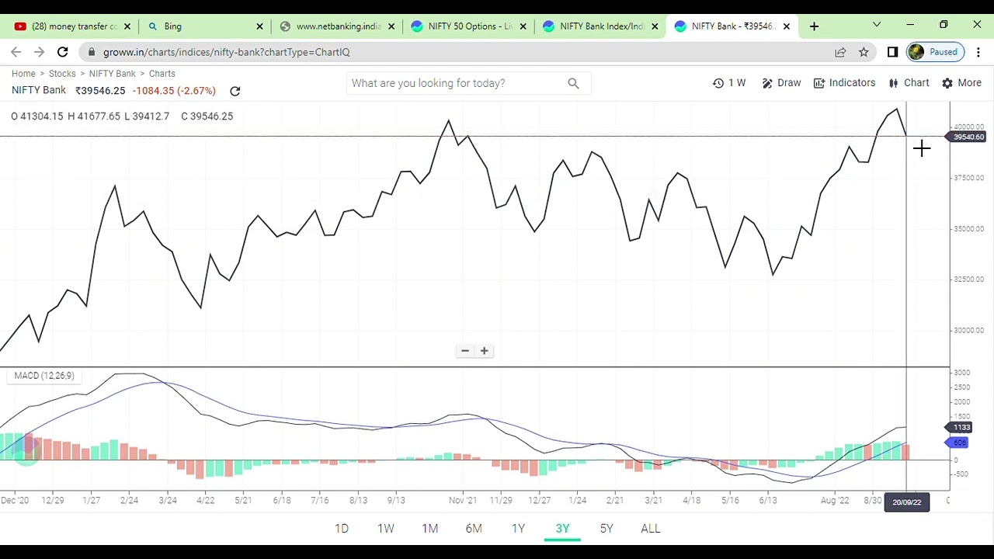
Task: Click the MACD (12,26,9) label
Action: 44,376
